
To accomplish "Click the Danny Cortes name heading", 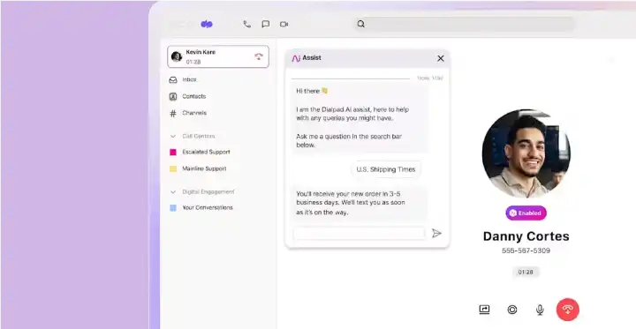I will [x=526, y=236].
